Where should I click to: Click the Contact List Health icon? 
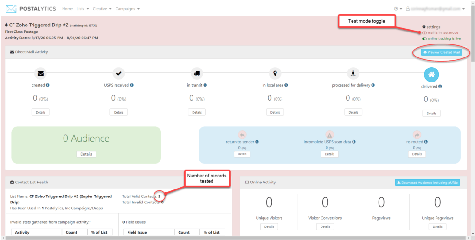pos(12,182)
